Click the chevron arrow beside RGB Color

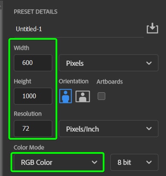coord(94,162)
